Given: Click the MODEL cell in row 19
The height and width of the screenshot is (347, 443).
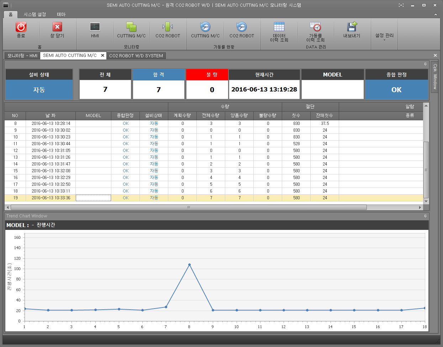Looking at the screenshot, I should tap(93, 198).
